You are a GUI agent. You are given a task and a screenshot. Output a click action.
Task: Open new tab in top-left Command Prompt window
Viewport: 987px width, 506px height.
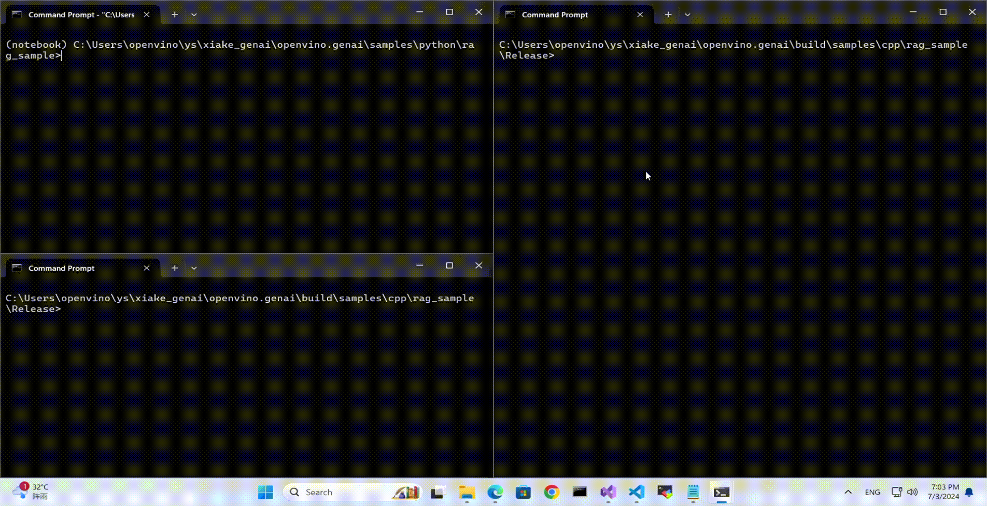tap(175, 15)
